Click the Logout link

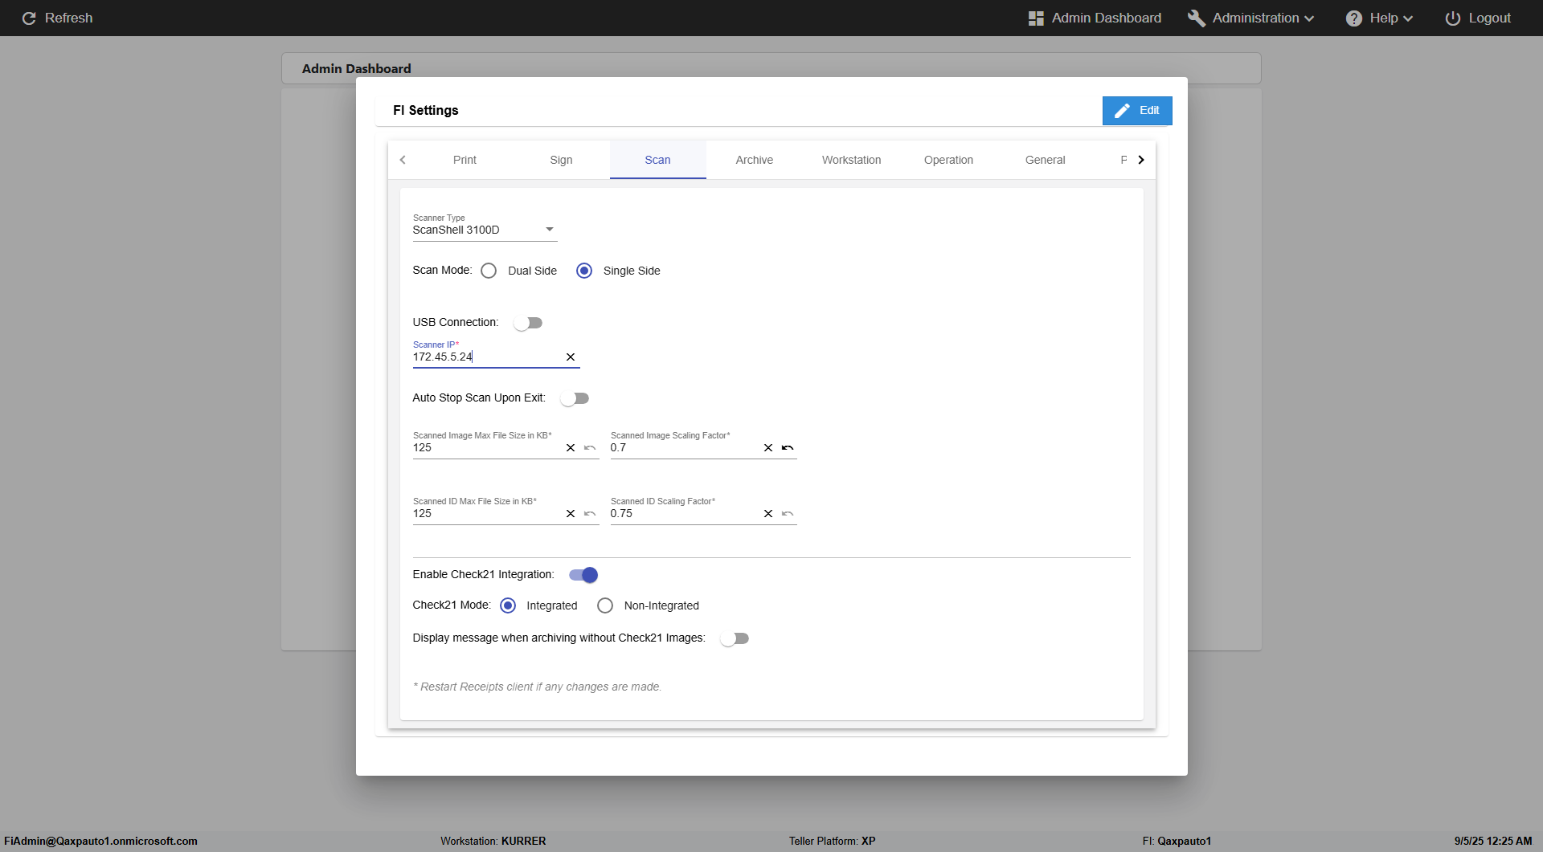click(x=1478, y=18)
